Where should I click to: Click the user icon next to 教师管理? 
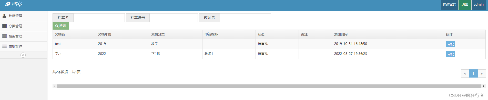4,16
